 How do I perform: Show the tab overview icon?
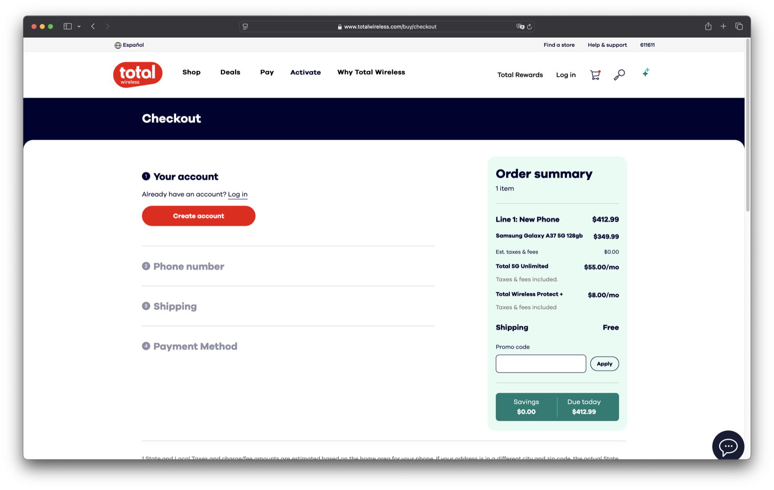739,26
